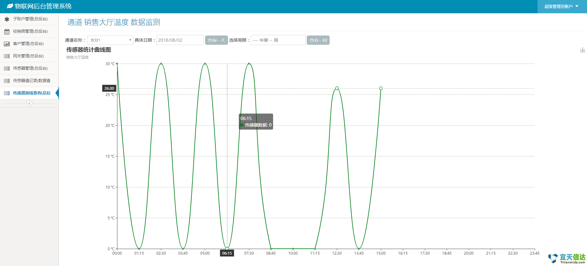Expand the 超级管理员账户 user menu

[x=561, y=6]
